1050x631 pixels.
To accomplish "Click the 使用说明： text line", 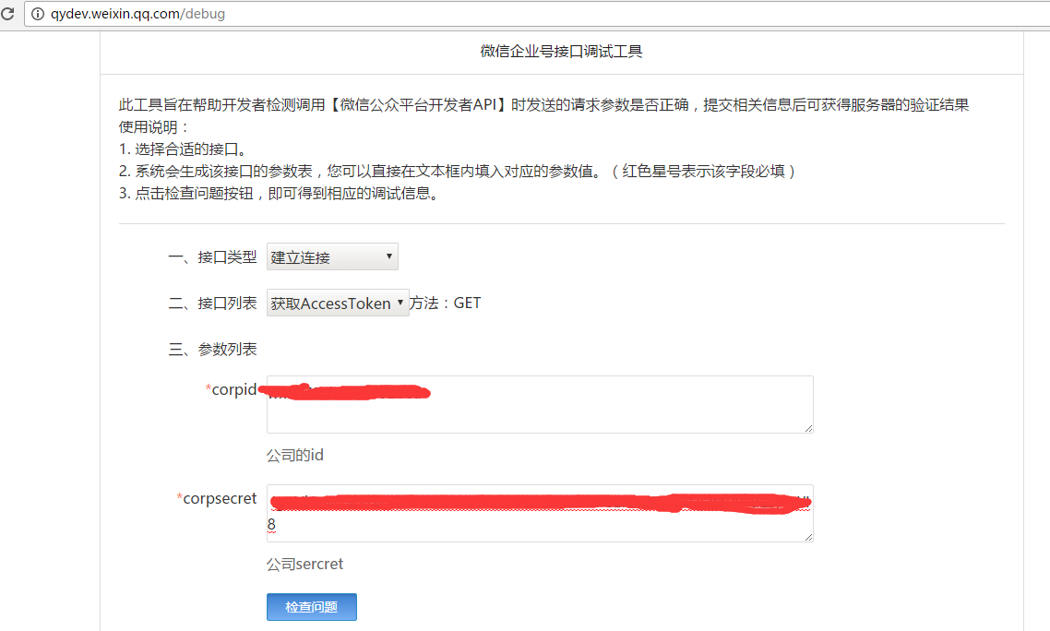I will pos(155,127).
